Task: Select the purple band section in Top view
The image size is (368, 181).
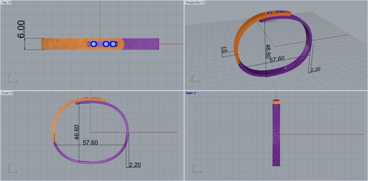Action: point(142,44)
